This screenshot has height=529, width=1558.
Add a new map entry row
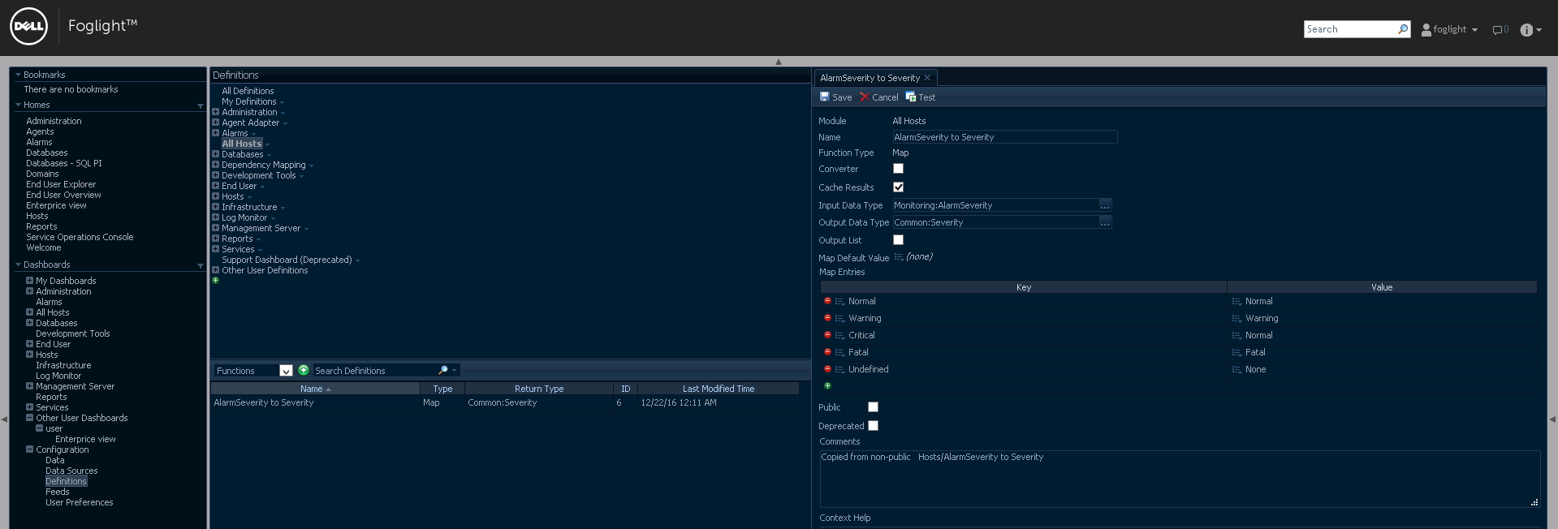pyautogui.click(x=827, y=386)
